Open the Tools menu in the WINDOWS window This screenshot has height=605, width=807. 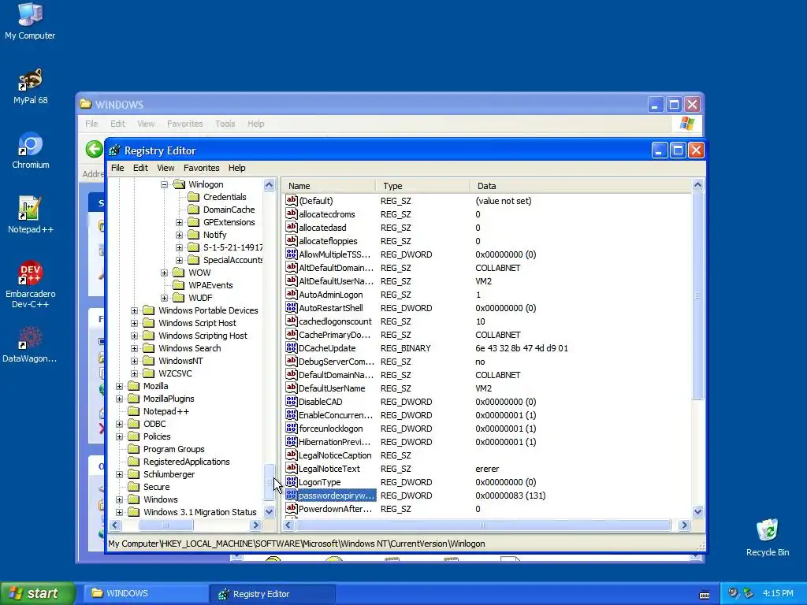[x=225, y=124]
